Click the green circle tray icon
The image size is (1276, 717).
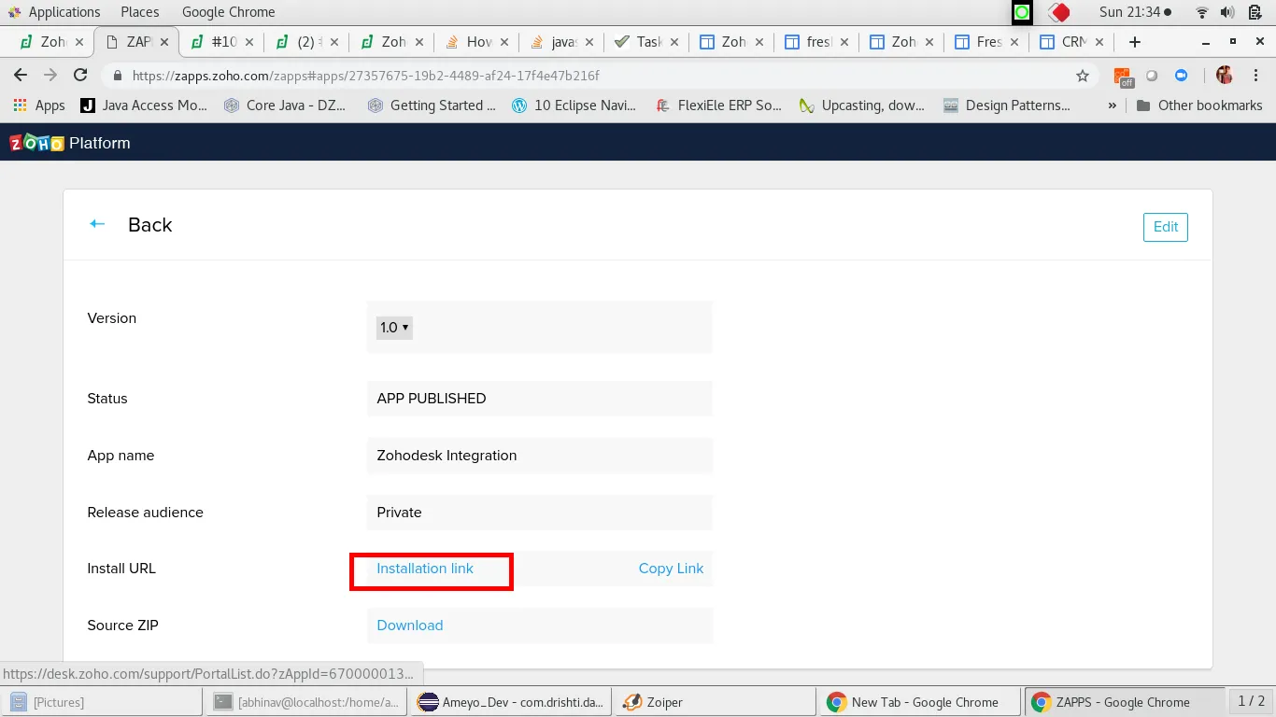pos(1022,12)
